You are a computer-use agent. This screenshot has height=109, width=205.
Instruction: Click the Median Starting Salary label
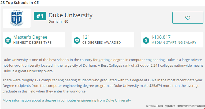click(174, 42)
